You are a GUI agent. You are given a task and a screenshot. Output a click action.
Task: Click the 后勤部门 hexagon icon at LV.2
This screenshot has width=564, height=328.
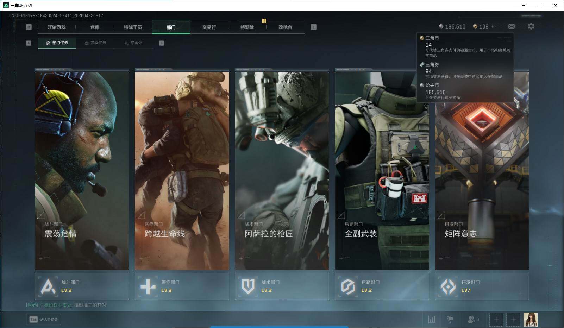pyautogui.click(x=348, y=286)
